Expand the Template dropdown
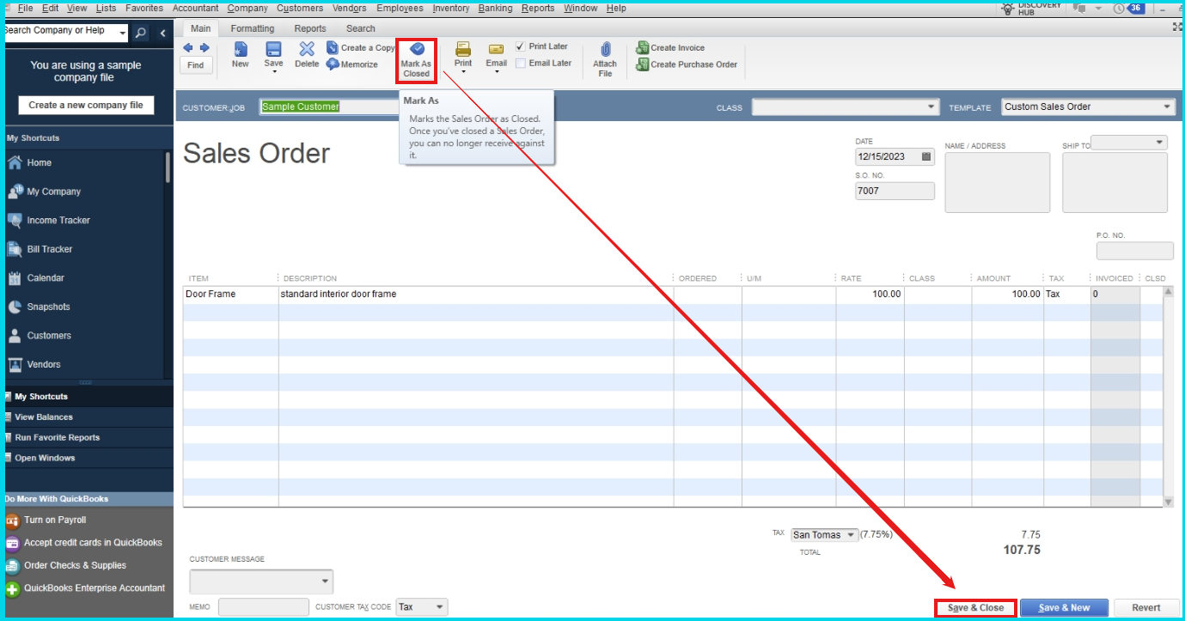The image size is (1185, 621). coord(1166,107)
